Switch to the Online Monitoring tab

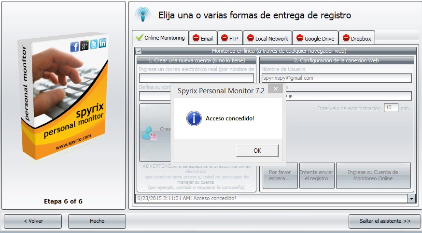pos(160,38)
